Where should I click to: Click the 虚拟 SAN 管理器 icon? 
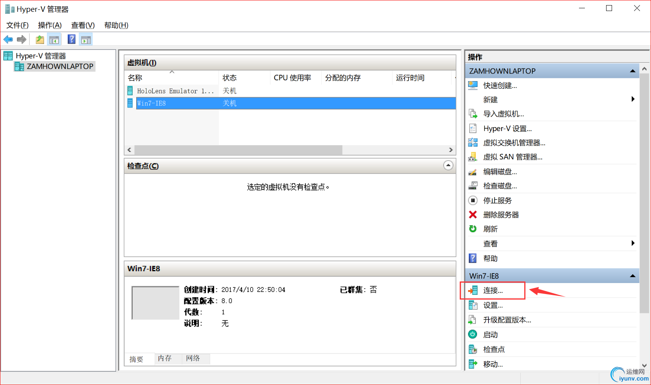pos(473,157)
